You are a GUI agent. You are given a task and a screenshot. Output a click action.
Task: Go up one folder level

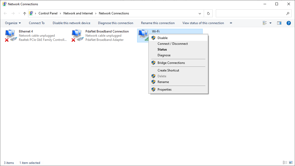[25, 13]
